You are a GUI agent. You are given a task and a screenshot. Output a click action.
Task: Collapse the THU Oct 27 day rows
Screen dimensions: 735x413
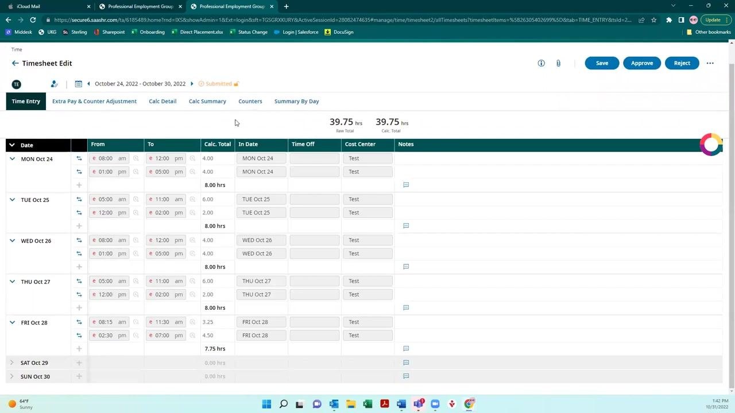12,281
